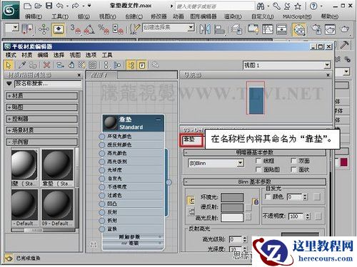Click the Mirror tool icon

205,29
